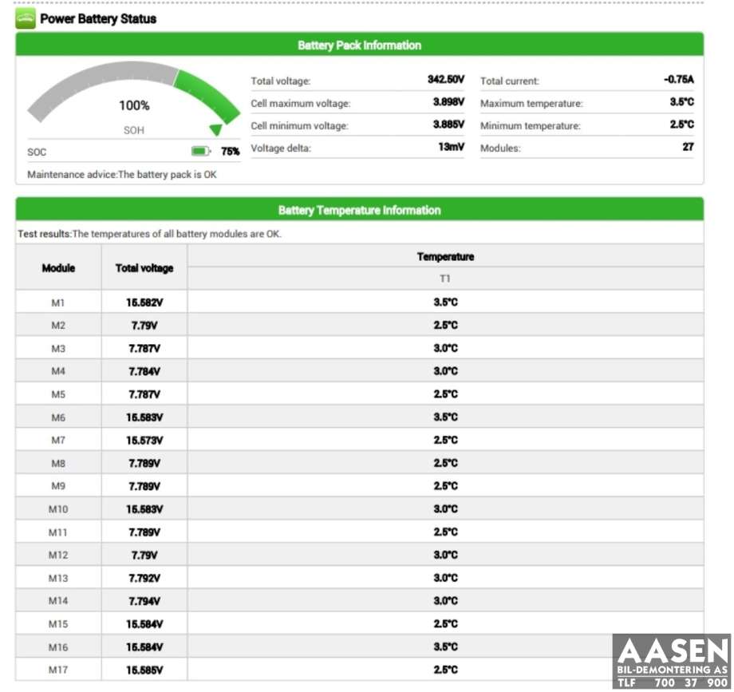Click the Maintenance advice text
Image resolution: width=734 pixels, height=692 pixels.
122,175
